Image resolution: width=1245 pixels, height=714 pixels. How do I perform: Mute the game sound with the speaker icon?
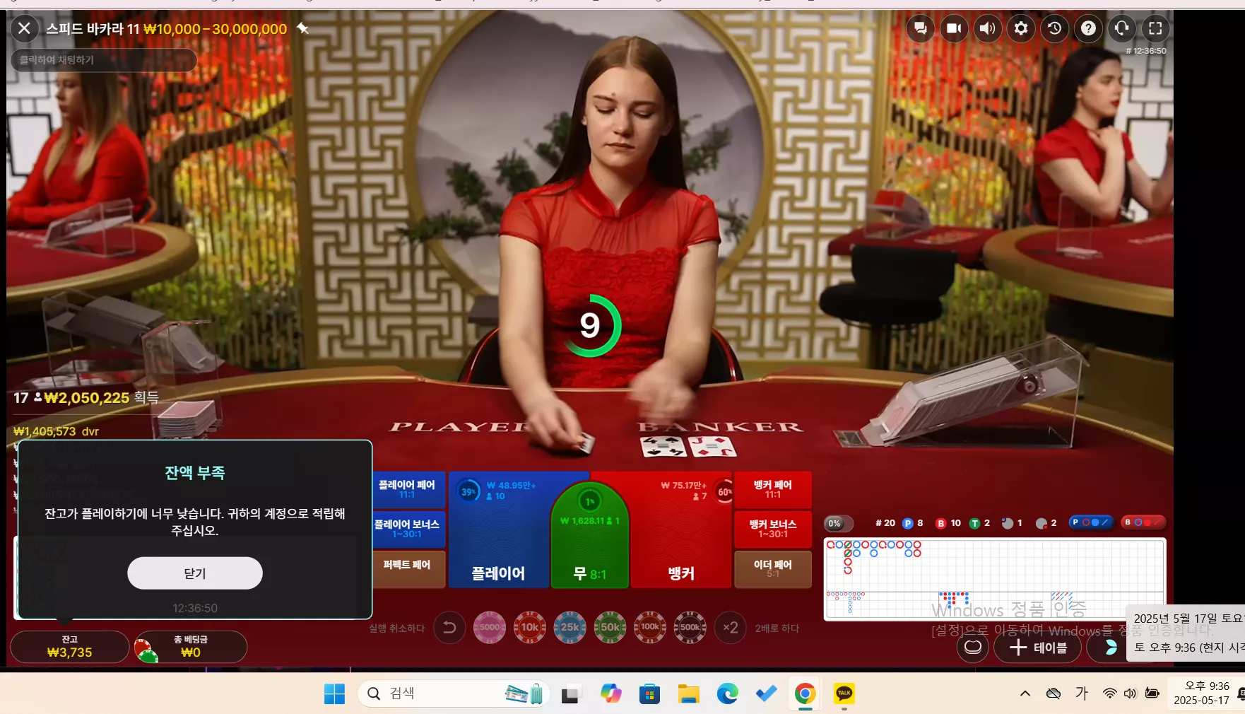pos(988,28)
